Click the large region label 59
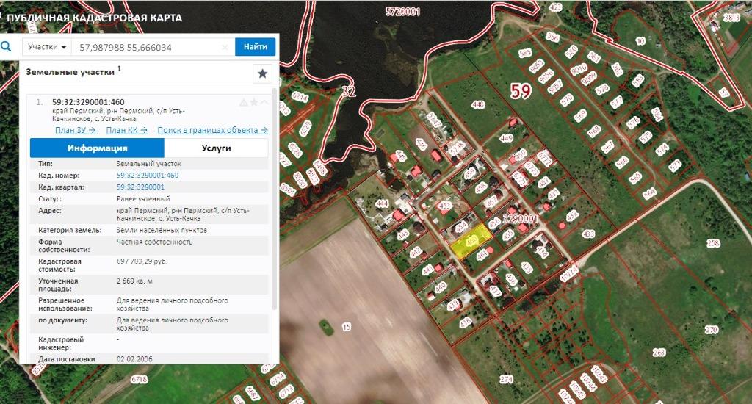This screenshot has height=404, width=752. tap(521, 90)
